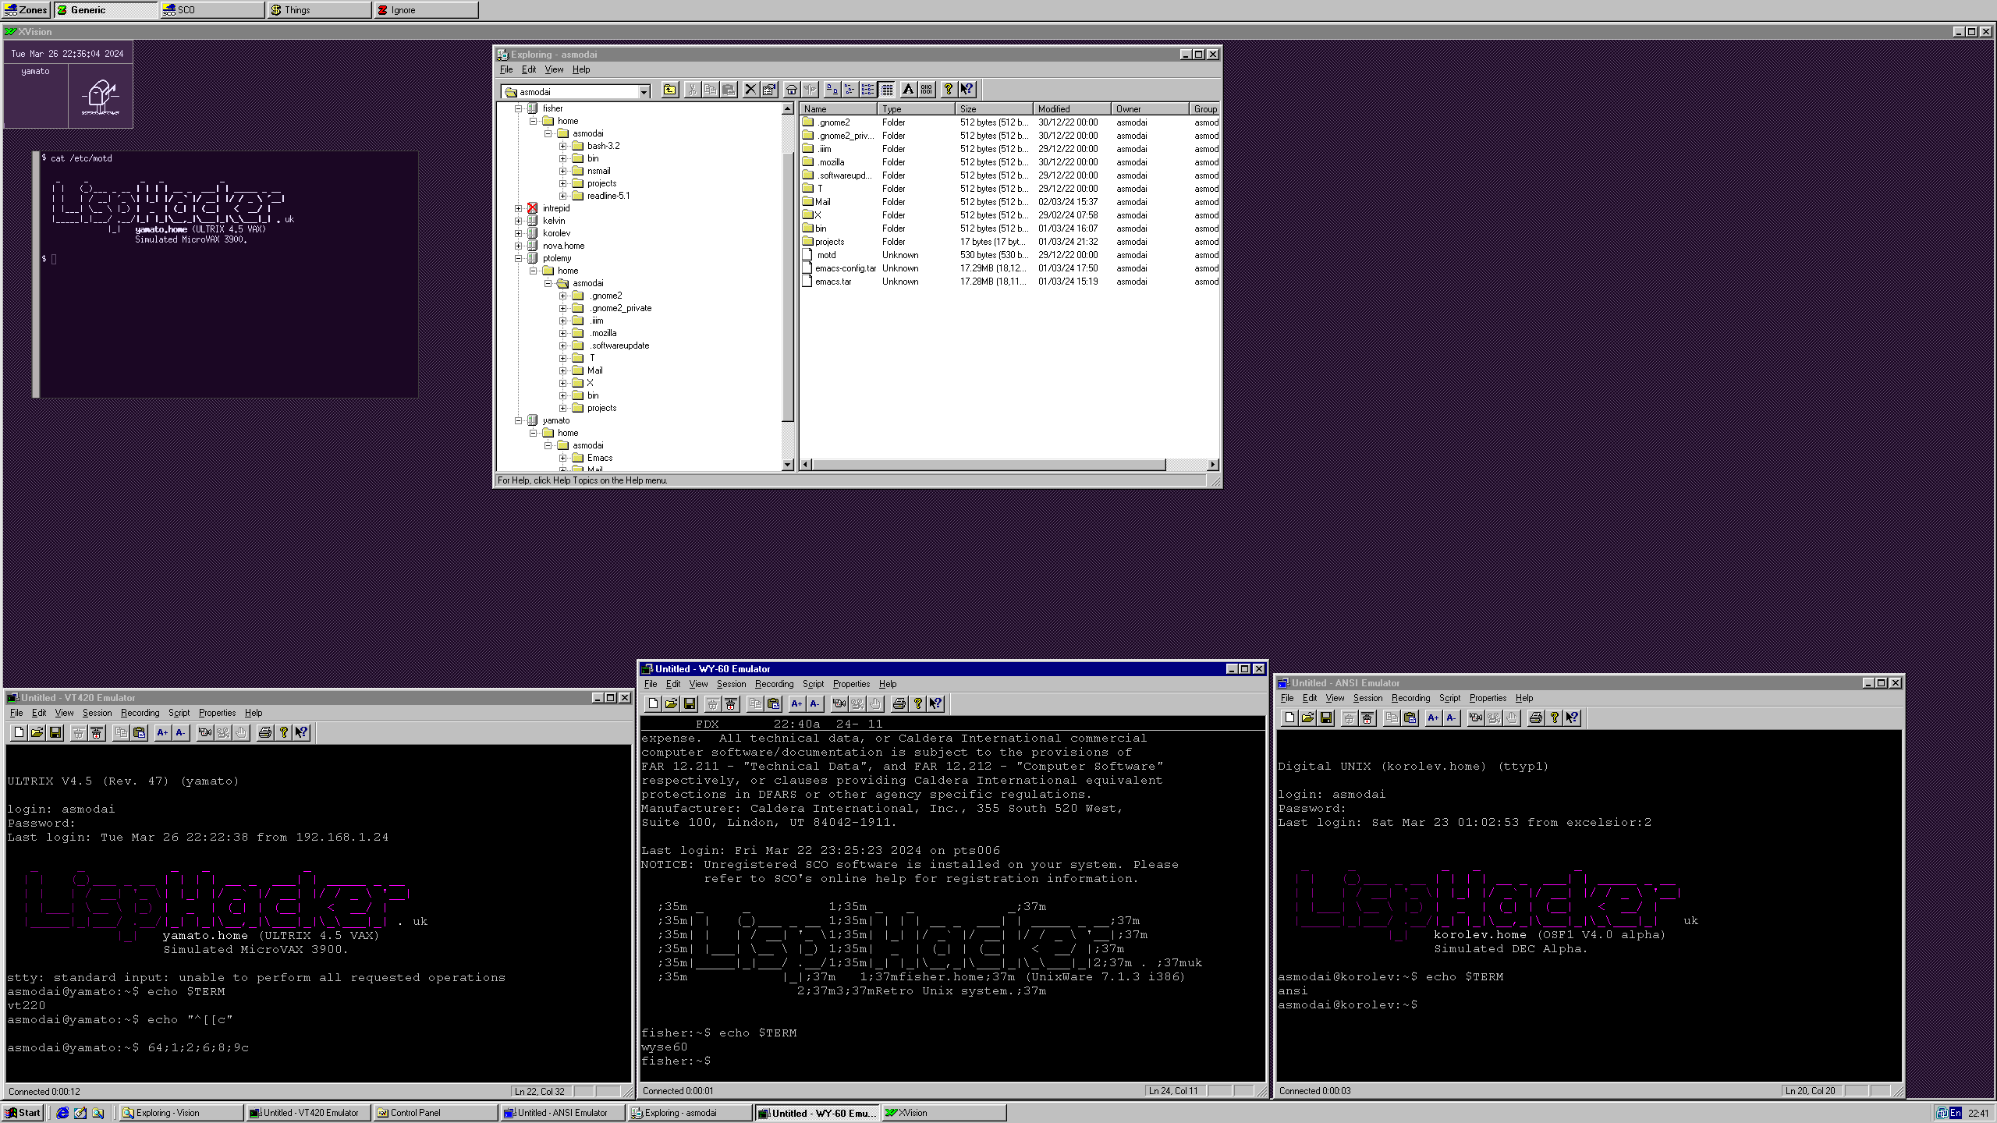
Task: Click Save diskette icon in VT420 Emulator toolbar
Action: pos(55,732)
